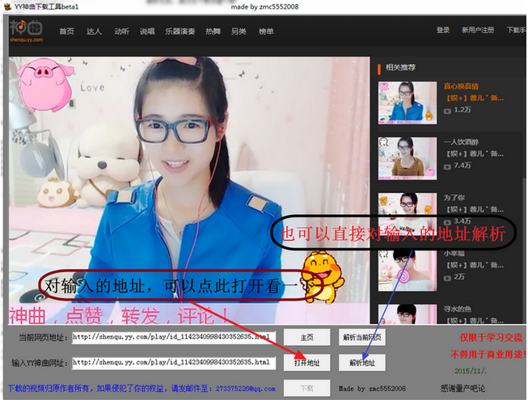
Task: Open the 榜单 rankings tab
Action: tap(265, 32)
